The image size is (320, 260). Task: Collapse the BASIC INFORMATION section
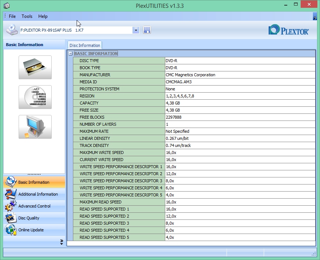(70, 54)
